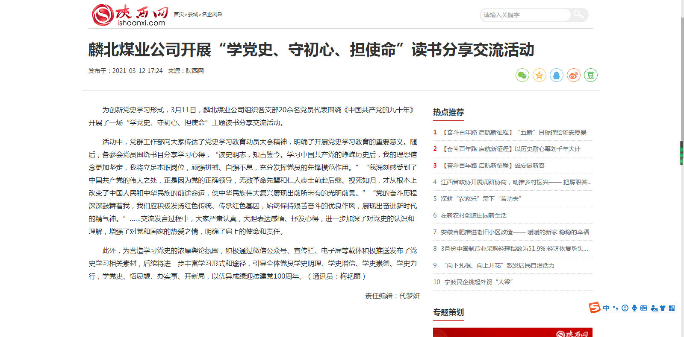
Task: Toggle Sogou punctuation mode
Action: (616, 308)
